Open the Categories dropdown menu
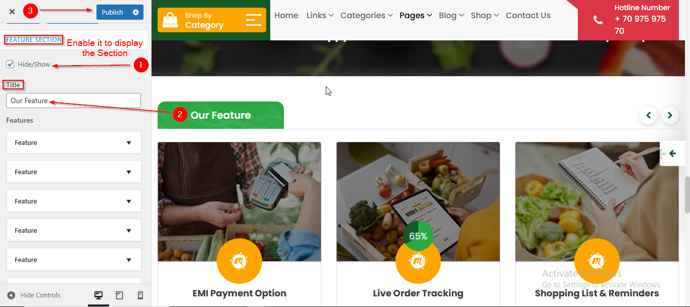 366,16
